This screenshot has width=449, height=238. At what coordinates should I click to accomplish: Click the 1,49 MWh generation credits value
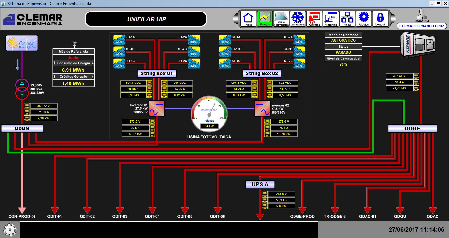73,83
